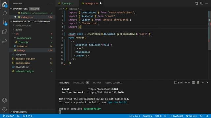Kill terminal with trash icon
This screenshot has width=211, height=118.
click(198, 83)
